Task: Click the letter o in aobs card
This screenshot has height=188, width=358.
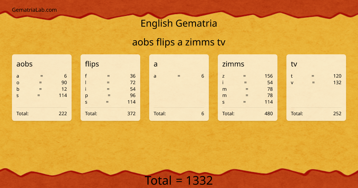Action: click(18, 83)
